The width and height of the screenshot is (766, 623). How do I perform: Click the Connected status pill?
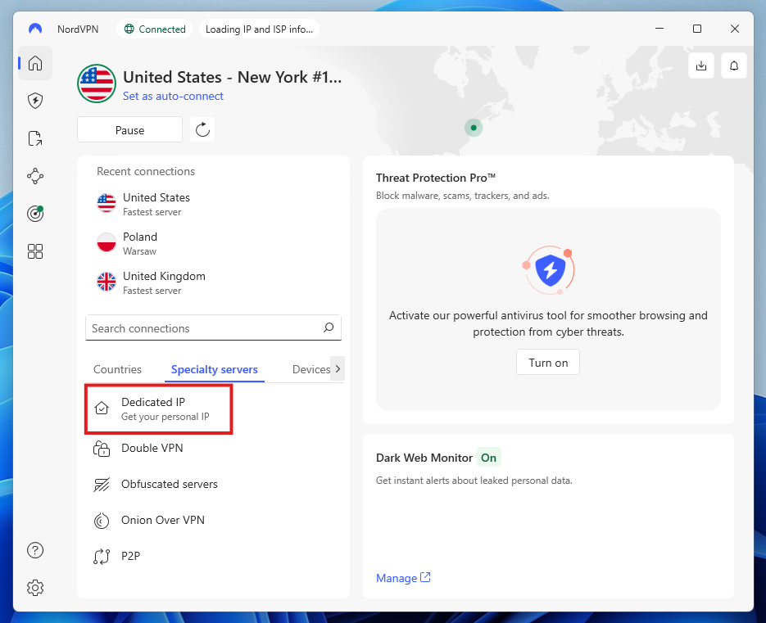tap(155, 29)
